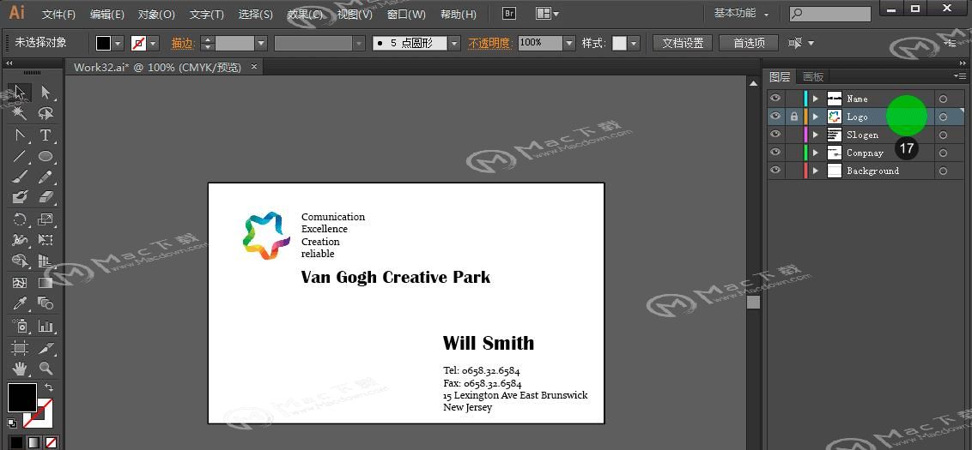
Task: Expand the Logo layer
Action: pos(816,117)
